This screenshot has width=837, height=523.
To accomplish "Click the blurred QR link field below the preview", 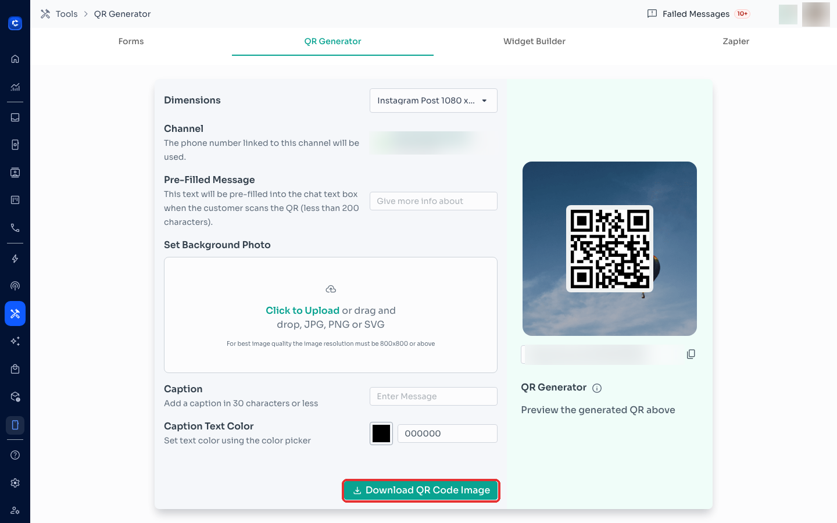I will point(601,354).
